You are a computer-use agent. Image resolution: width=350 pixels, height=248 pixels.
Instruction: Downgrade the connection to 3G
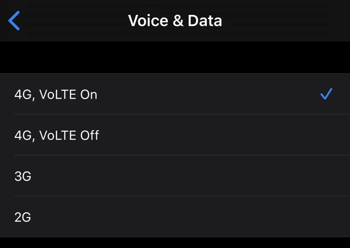click(x=175, y=176)
